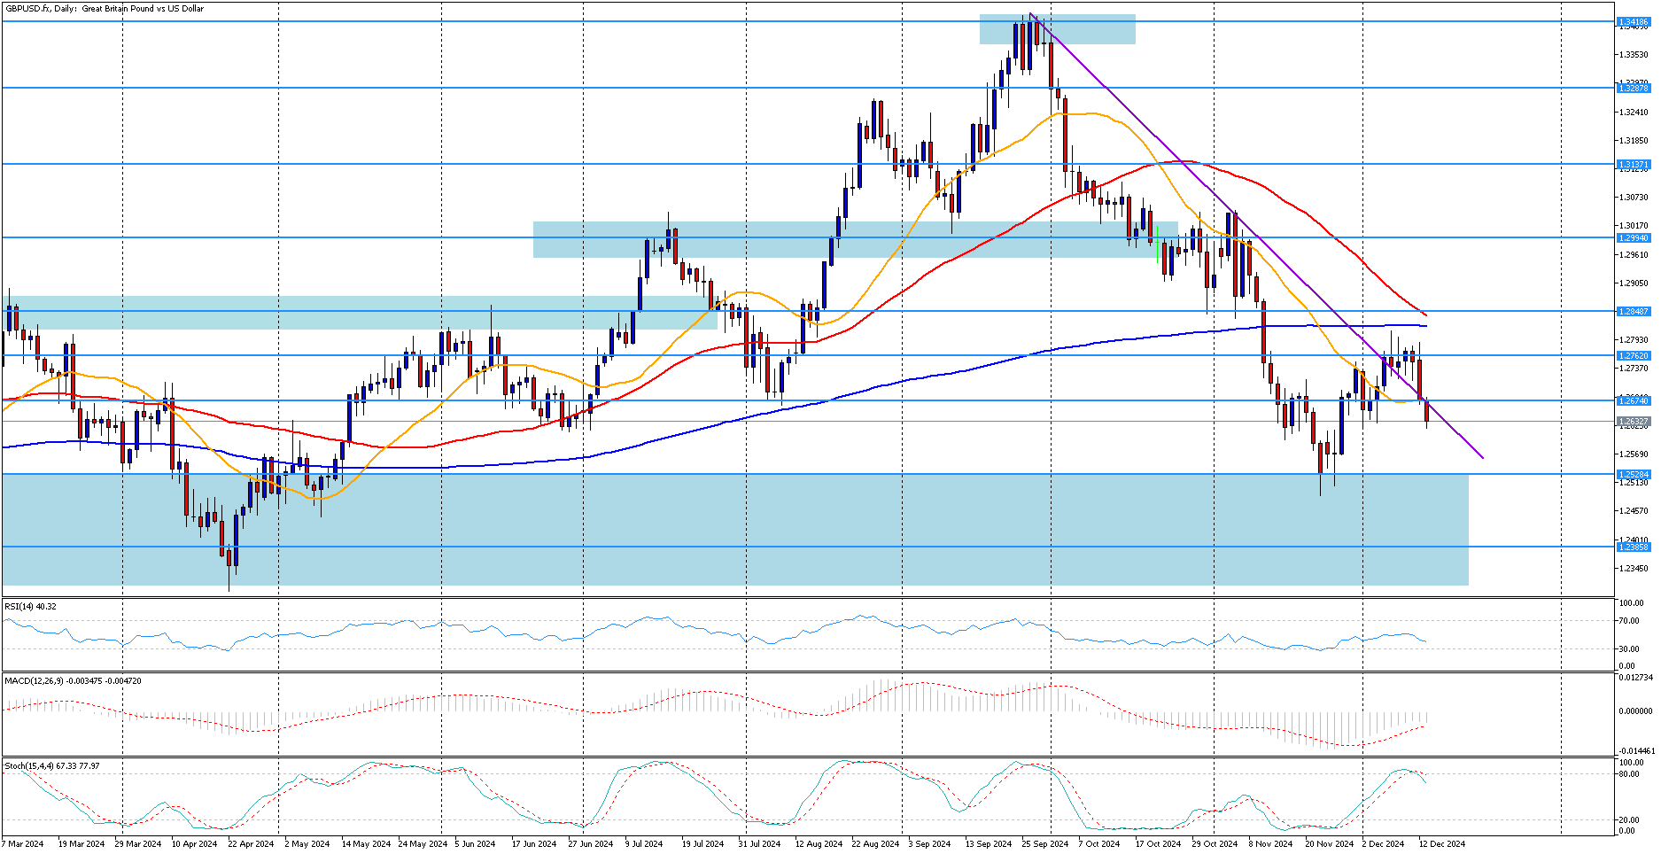The height and width of the screenshot is (854, 1661).
Task: Click the 1.34186 horizontal level price tag
Action: [x=1634, y=21]
